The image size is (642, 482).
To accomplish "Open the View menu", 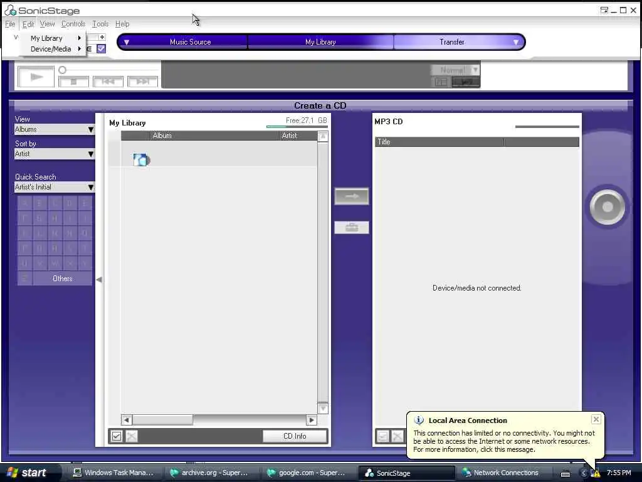I will coord(47,24).
